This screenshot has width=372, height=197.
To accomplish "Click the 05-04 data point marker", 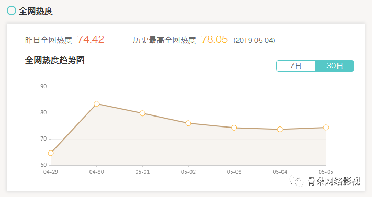I will tap(280, 129).
